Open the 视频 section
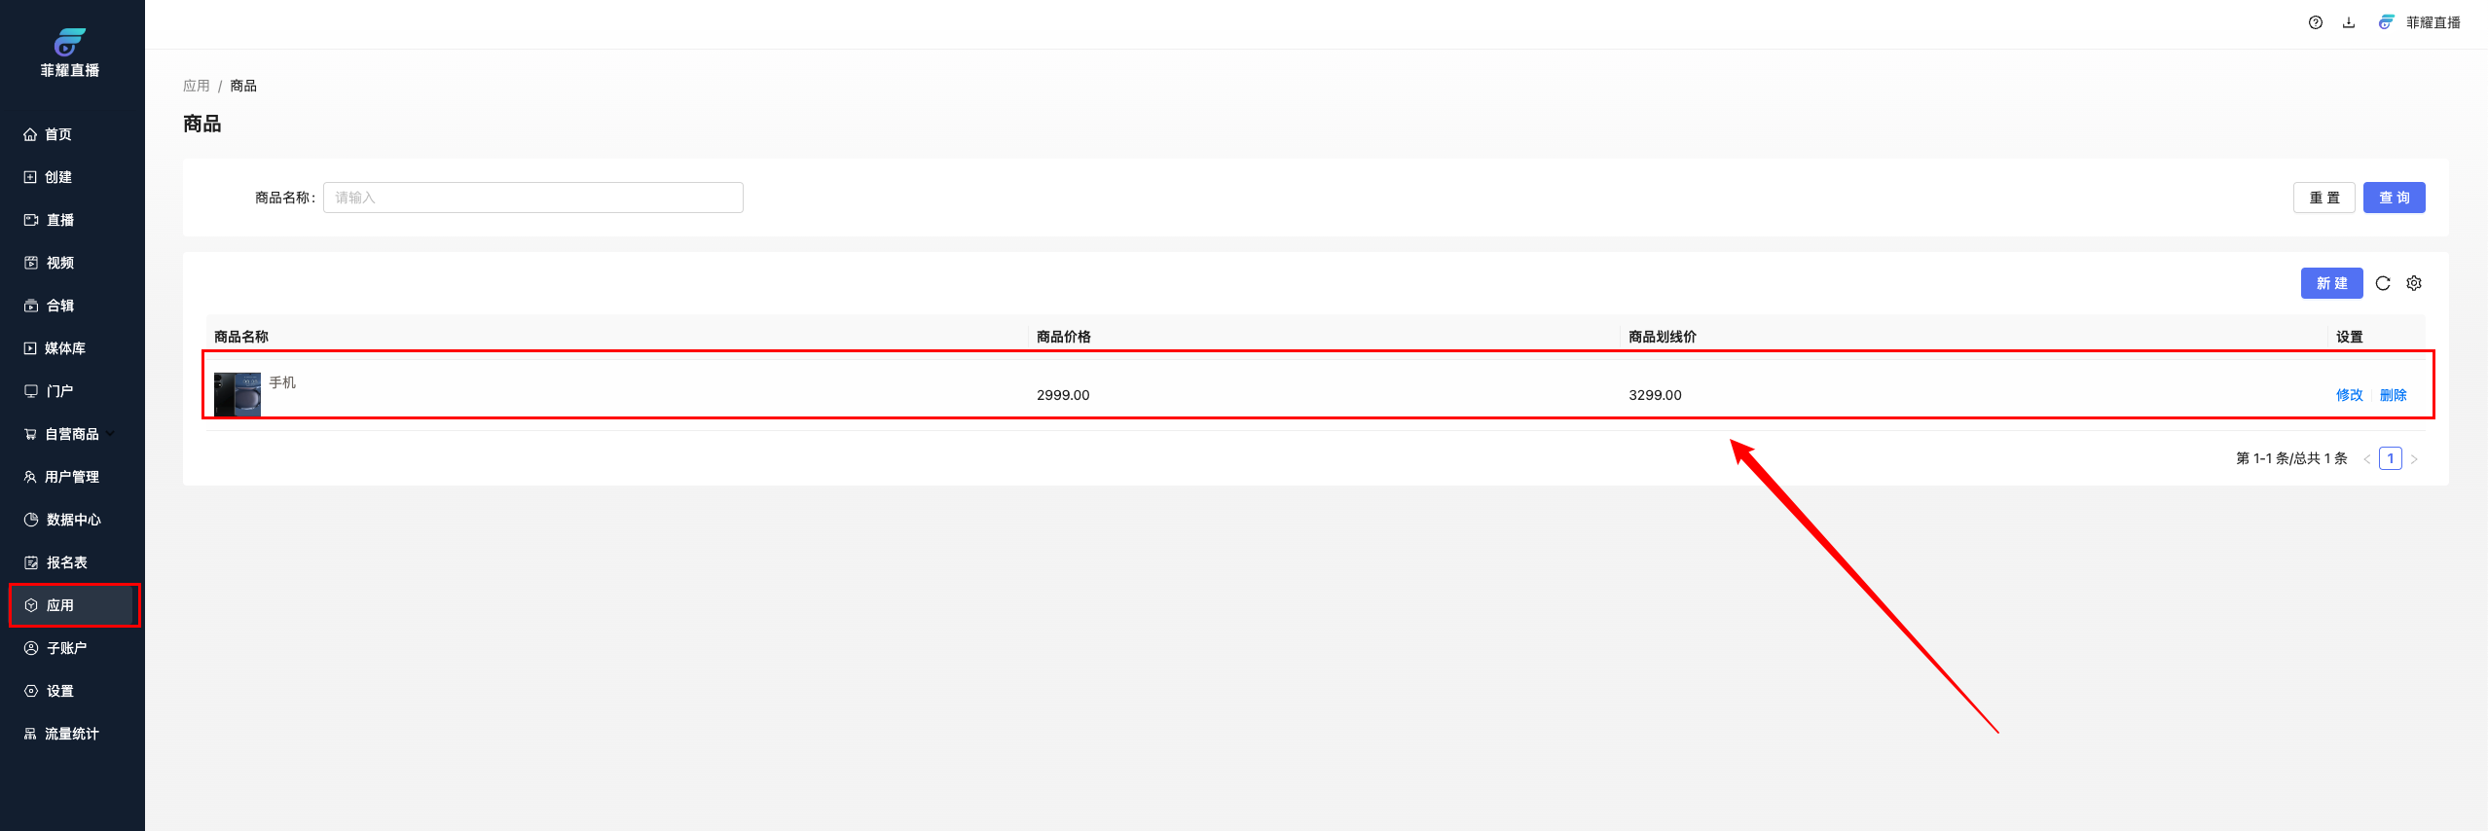Screen dimensions: 2488x831 pos(59,263)
